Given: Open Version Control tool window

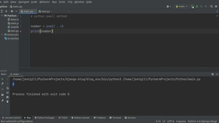Looking at the screenshot, I should pyautogui.click(x=11, y=118).
